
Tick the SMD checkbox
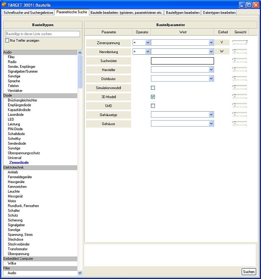[153, 106]
